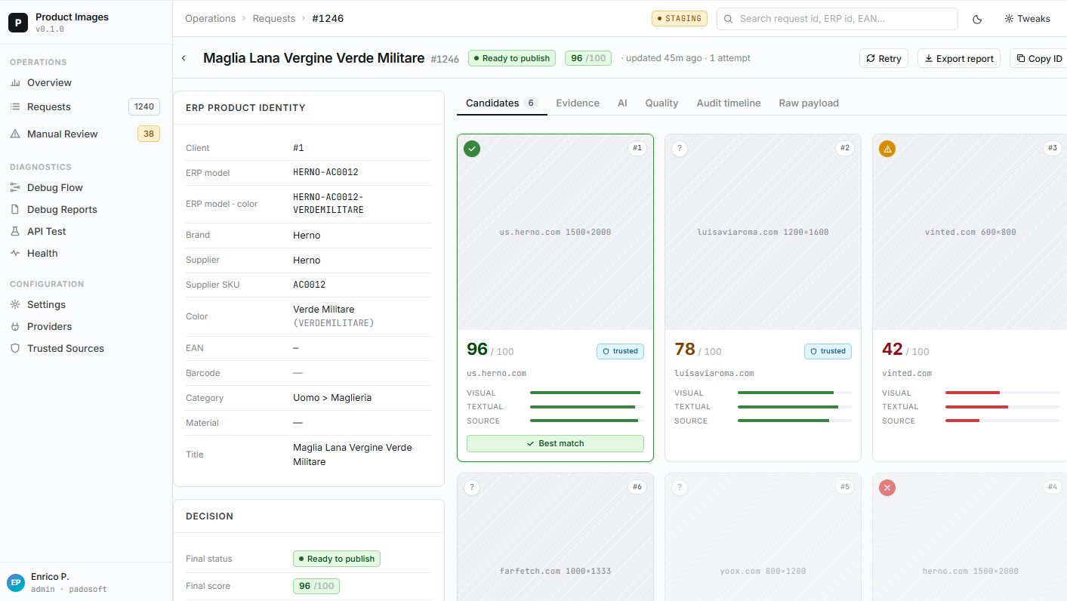Switch to the Candidates tab
Screen dimensions: 1067x601
[501, 103]
